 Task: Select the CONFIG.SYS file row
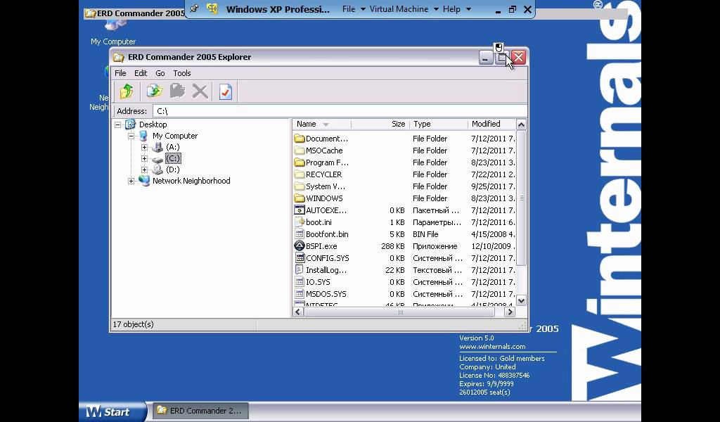pyautogui.click(x=404, y=258)
